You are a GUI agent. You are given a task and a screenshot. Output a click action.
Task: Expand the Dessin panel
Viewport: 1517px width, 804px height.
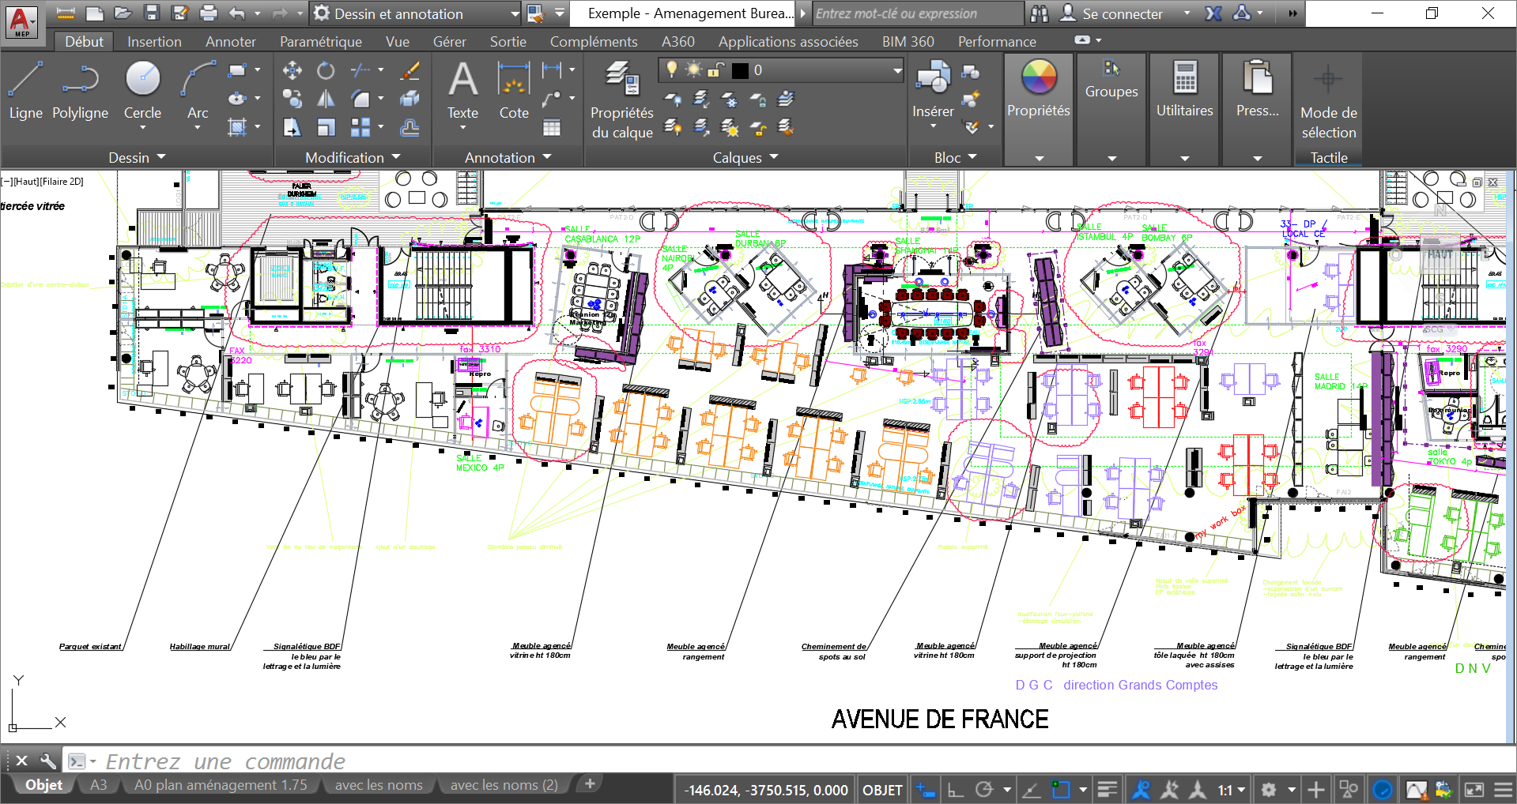(137, 157)
